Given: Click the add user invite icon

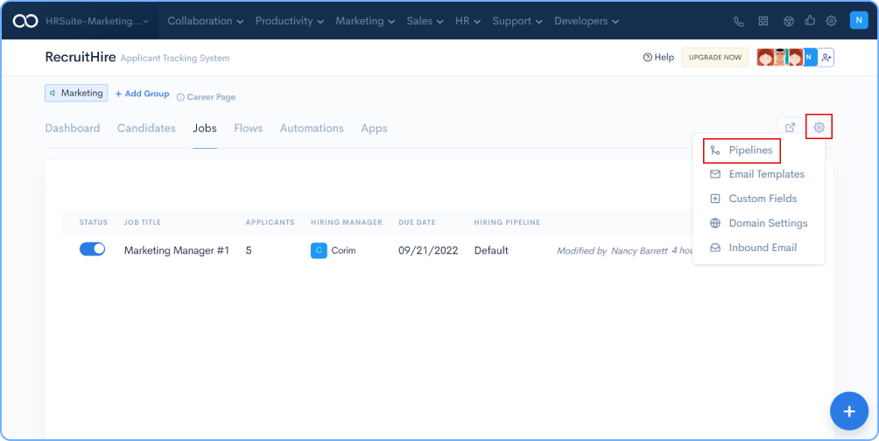Looking at the screenshot, I should (826, 58).
